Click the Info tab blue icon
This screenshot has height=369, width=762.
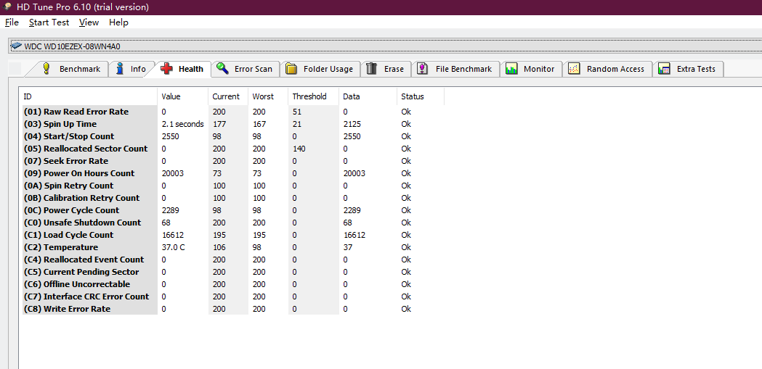(x=120, y=69)
